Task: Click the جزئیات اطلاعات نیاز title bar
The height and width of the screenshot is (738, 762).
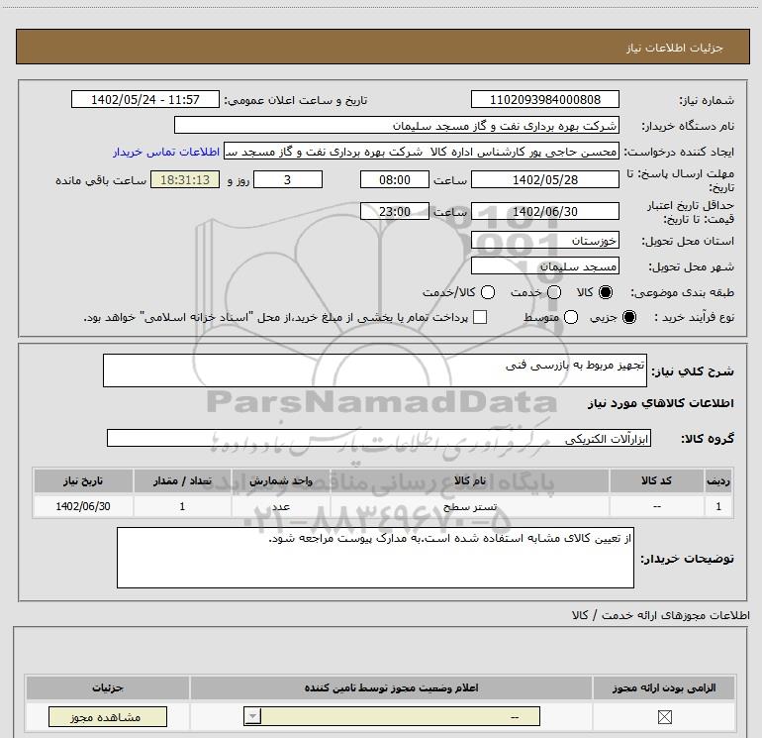Action: (383, 47)
